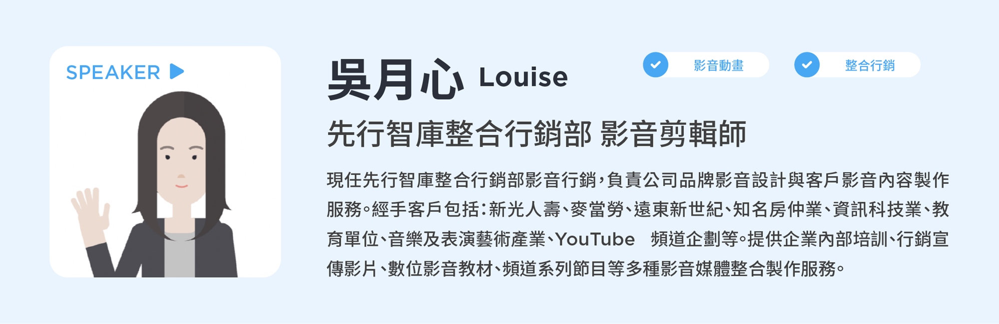Viewport: 999px width, 324px height.
Task: Click the word YouTube in the bio
Action: [595, 239]
